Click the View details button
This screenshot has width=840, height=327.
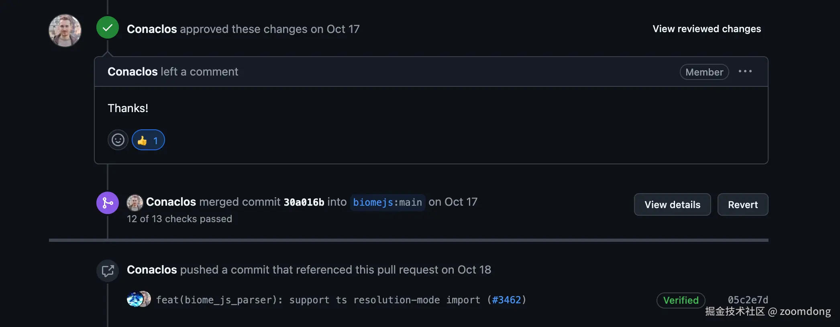coord(672,204)
